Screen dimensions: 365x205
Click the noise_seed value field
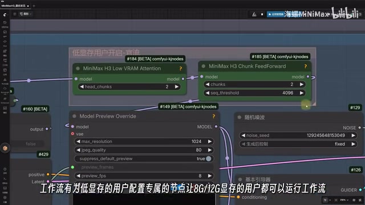pyautogui.click(x=298, y=136)
